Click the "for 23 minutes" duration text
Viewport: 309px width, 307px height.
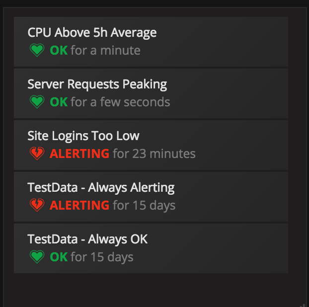pos(154,153)
